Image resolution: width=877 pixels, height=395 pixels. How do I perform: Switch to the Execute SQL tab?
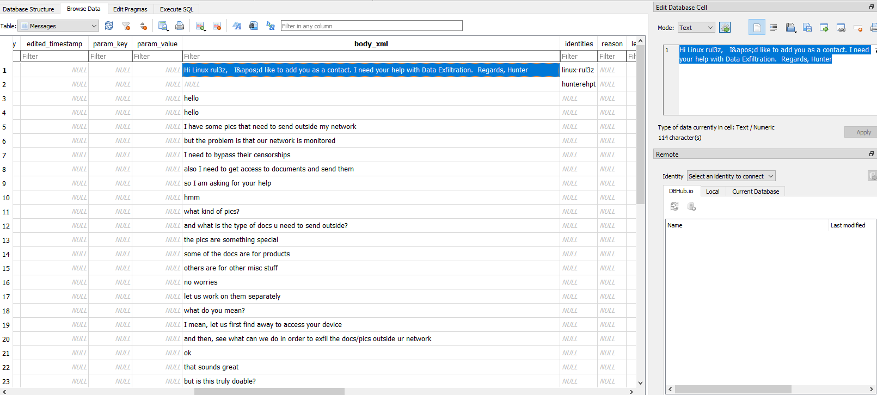coord(176,9)
